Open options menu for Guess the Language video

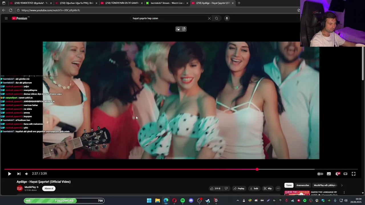[x=344, y=193]
